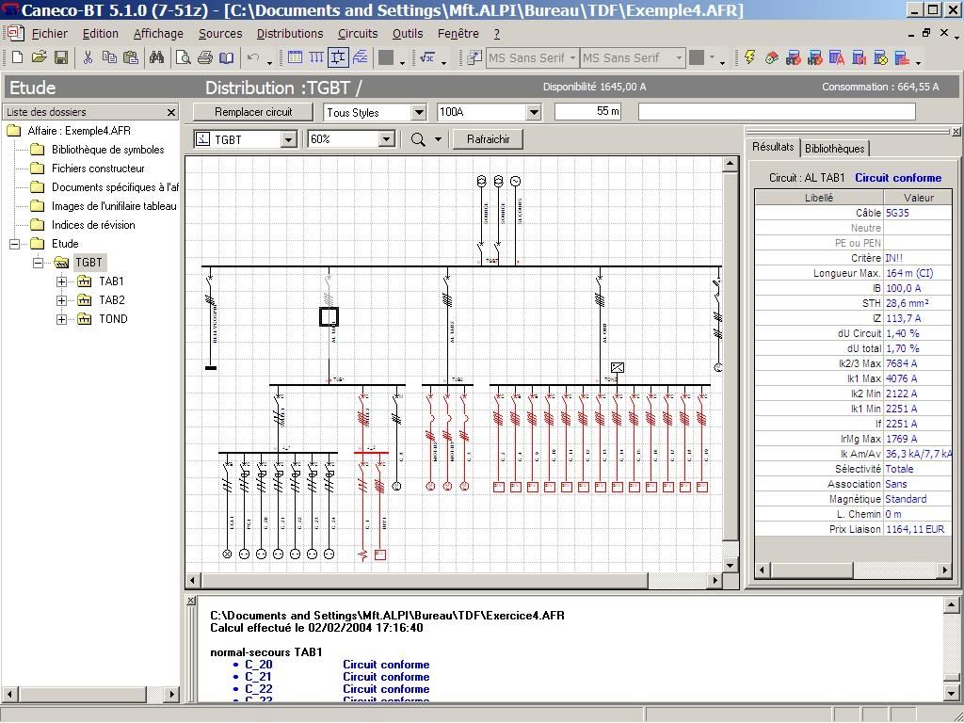Paste from clipboard via the paste icon
964x723 pixels.
pos(132,57)
